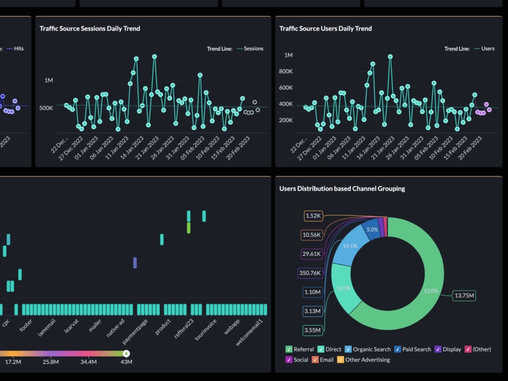Click the iamemail axis label

(x=47, y=328)
